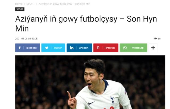170x109 pixels.
Task: Open SPORT breadcrumb link
Action: point(31,4)
